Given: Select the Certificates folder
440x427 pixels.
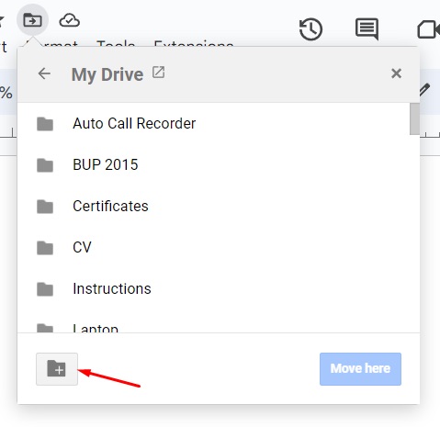Looking at the screenshot, I should 213,207.
